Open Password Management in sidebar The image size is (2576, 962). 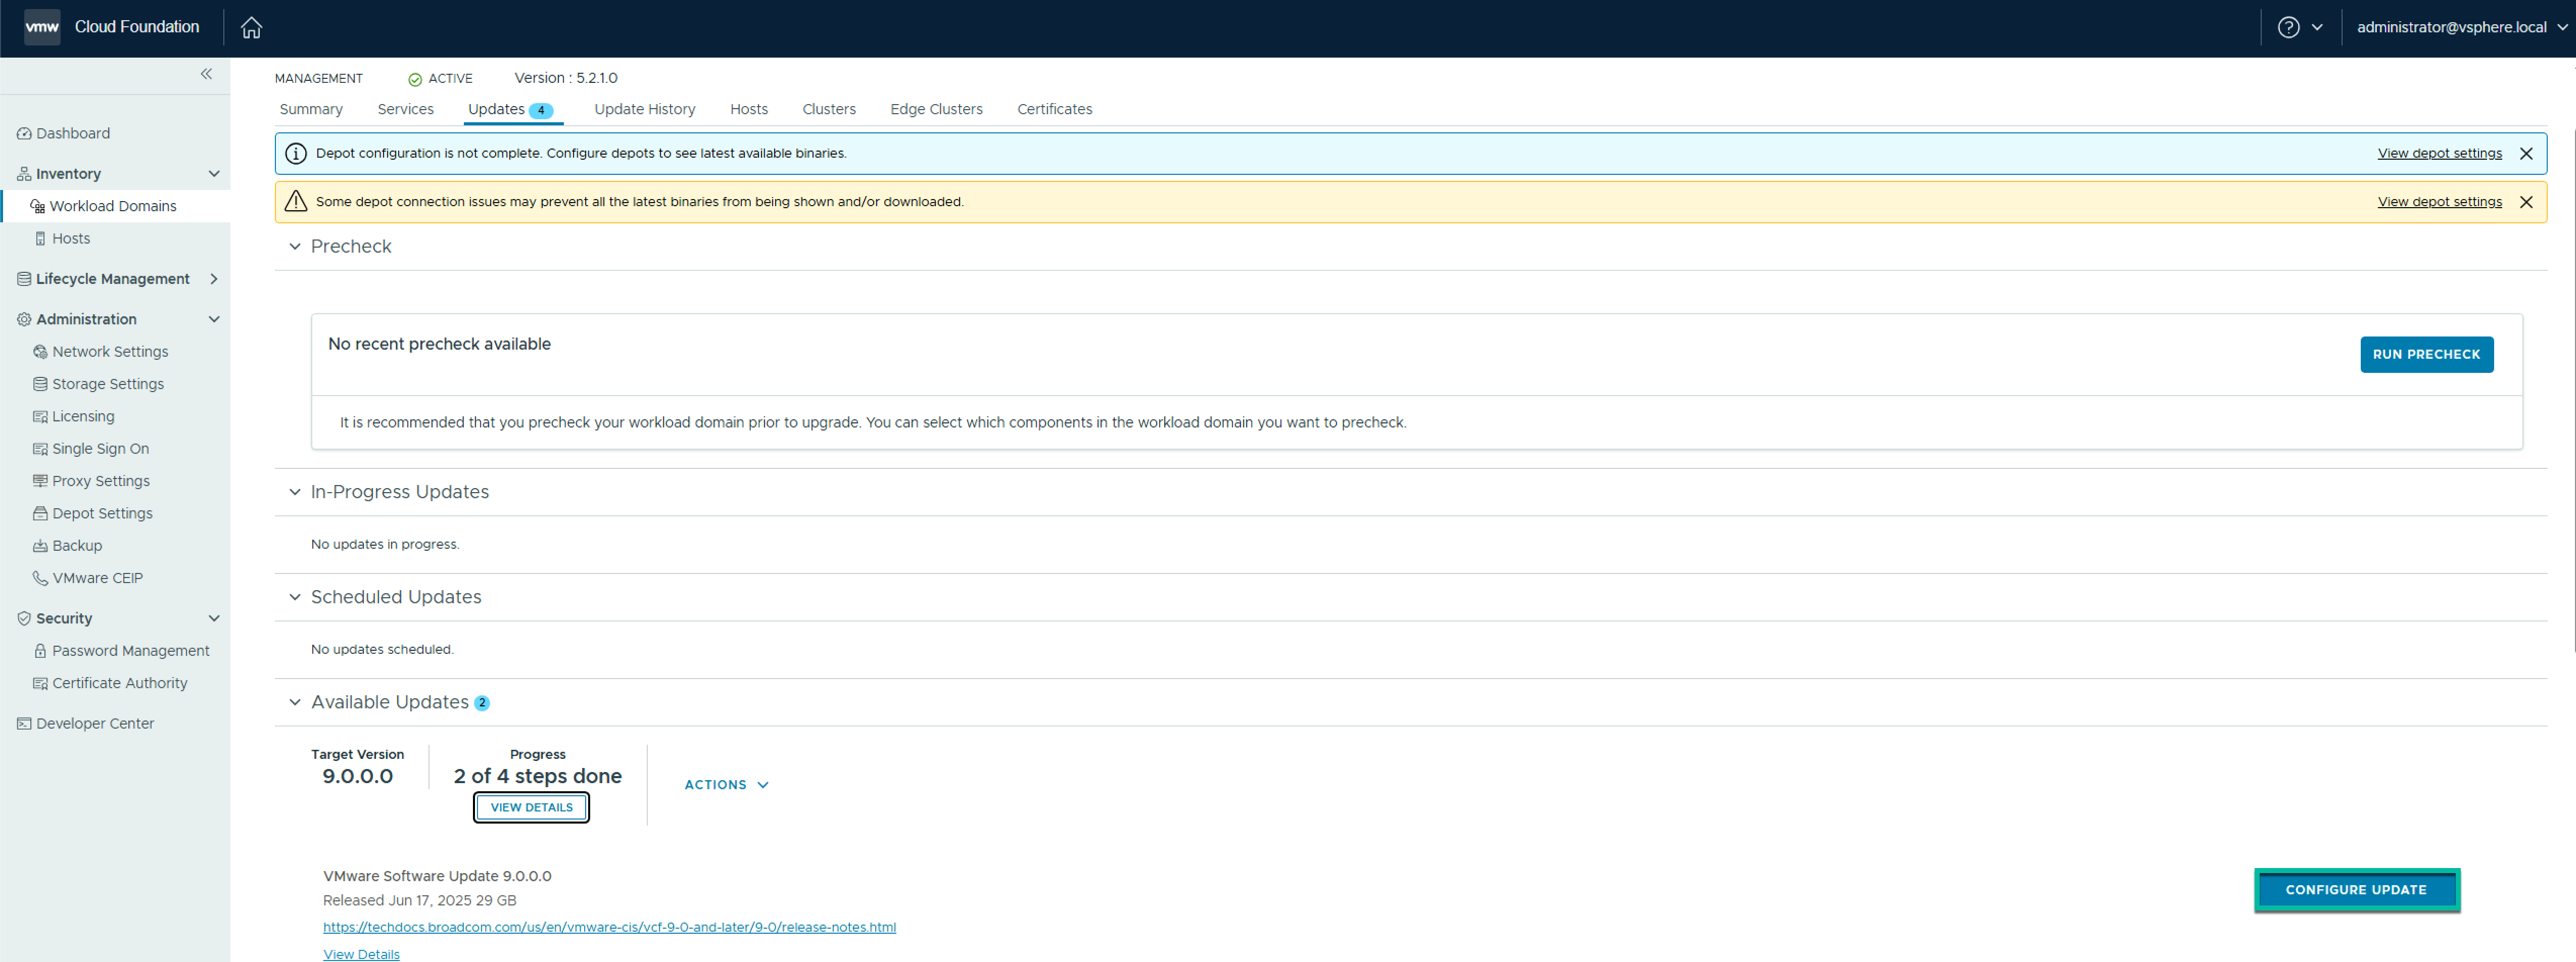130,651
